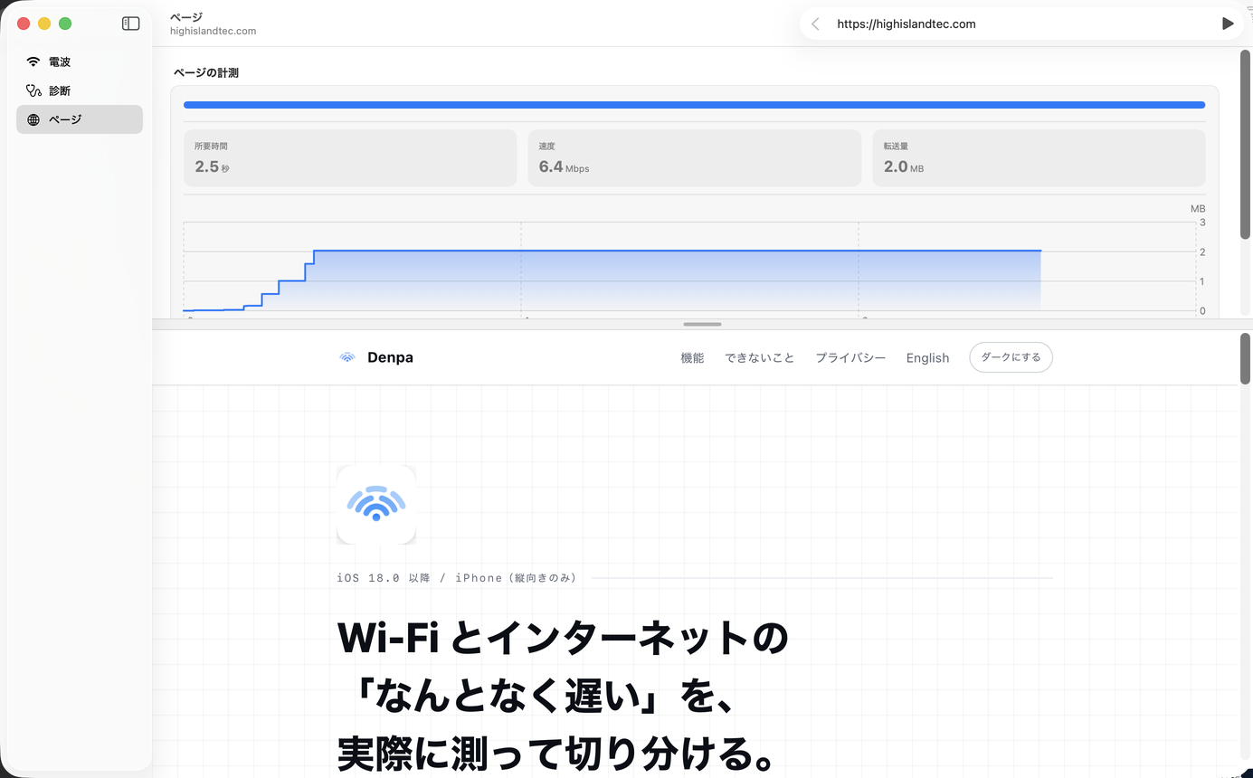Switch the page language to English
Image resolution: width=1253 pixels, height=778 pixels.
(927, 358)
